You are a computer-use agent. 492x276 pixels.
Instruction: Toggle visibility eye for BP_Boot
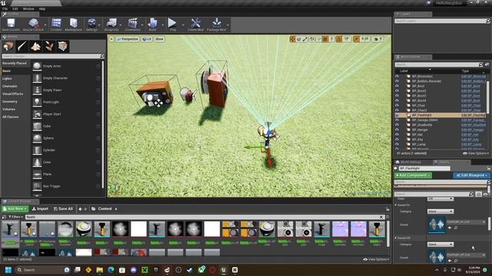[x=397, y=86]
